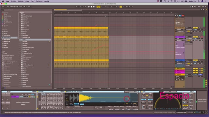The width and height of the screenshot is (209, 117).
Task: Expand the Beat Repeat folder
Action: [20, 22]
